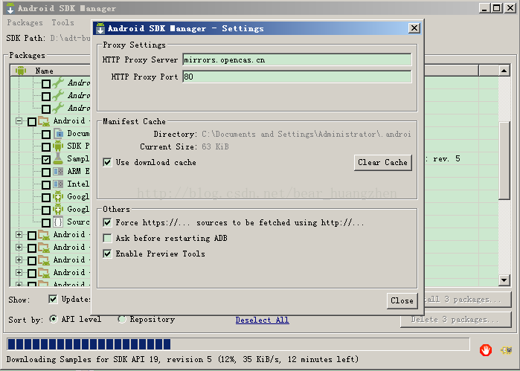Click the Sources package braces icon
Image resolution: width=520 pixels, height=371 pixels.
(x=58, y=222)
